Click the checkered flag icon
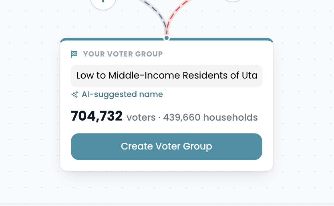 (74, 54)
